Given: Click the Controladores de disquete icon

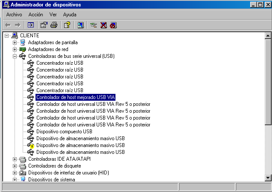Looking at the screenshot, I should [x=23, y=166].
